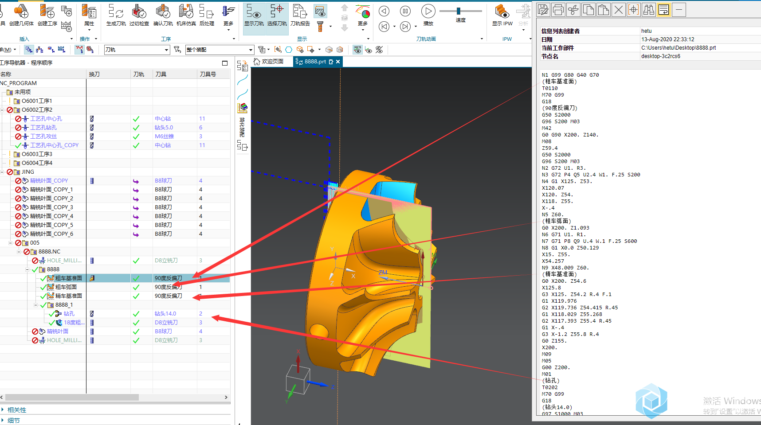This screenshot has height=425, width=761.
Task: Toggle the eye icon right of MCS
Action: [x=369, y=50]
